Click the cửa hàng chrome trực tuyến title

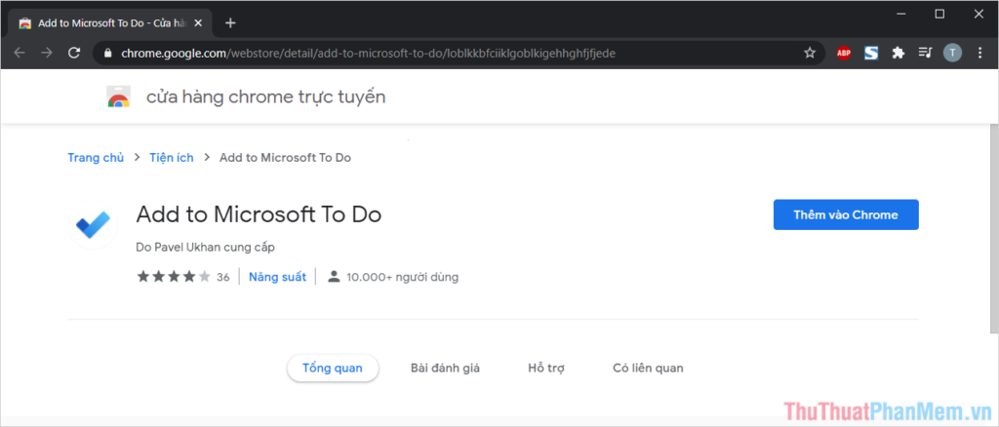(265, 97)
